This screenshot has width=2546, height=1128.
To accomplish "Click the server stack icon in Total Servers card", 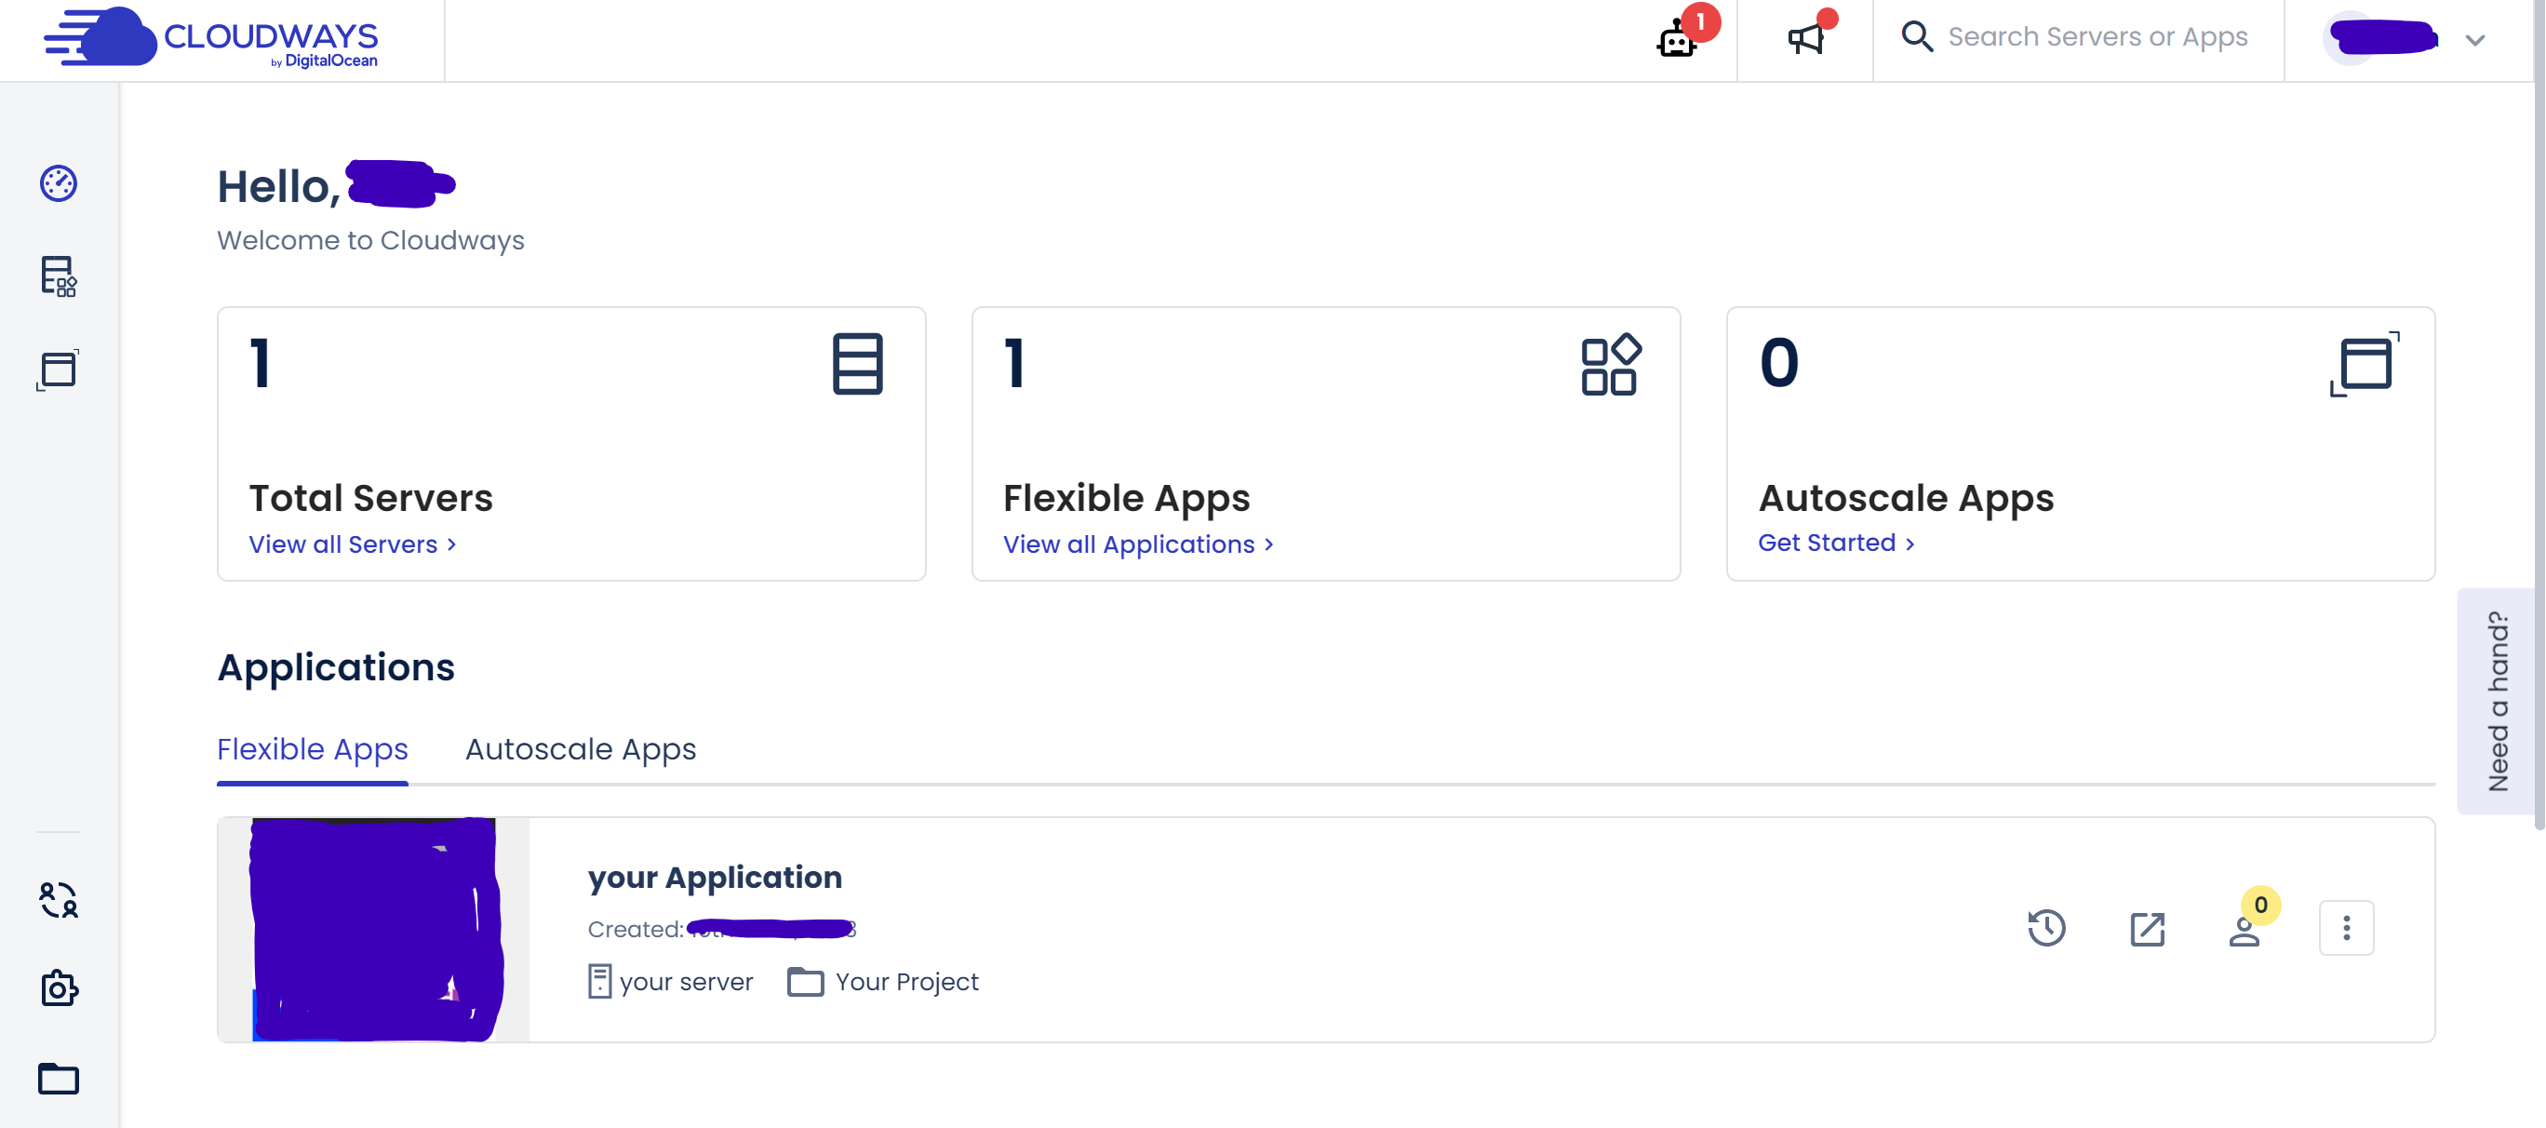I will (857, 364).
